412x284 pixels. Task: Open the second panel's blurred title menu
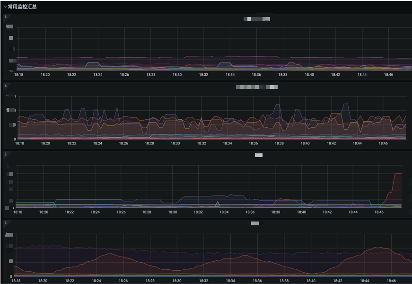pyautogui.click(x=257, y=87)
